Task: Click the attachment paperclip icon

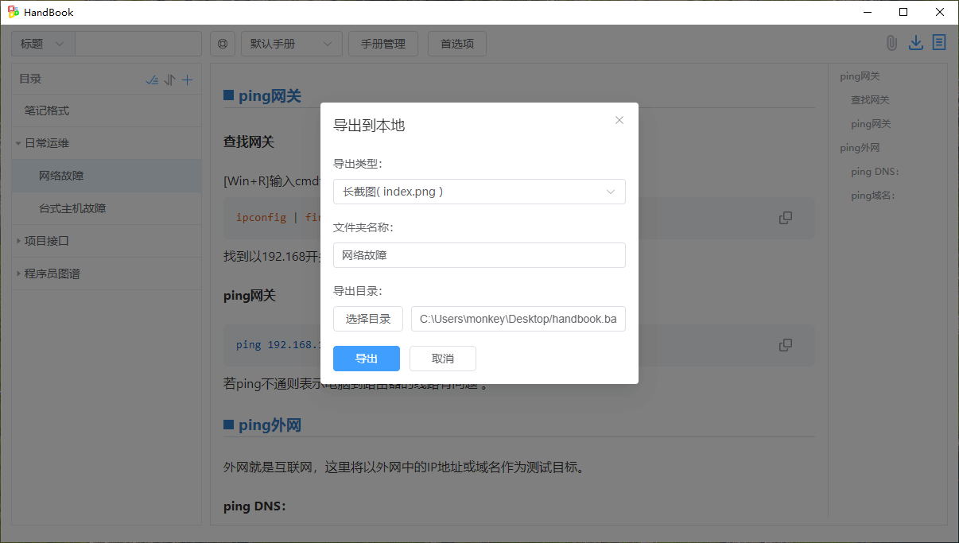Action: point(891,43)
